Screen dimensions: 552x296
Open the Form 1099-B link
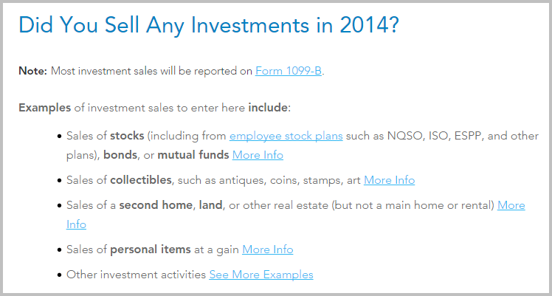(289, 71)
